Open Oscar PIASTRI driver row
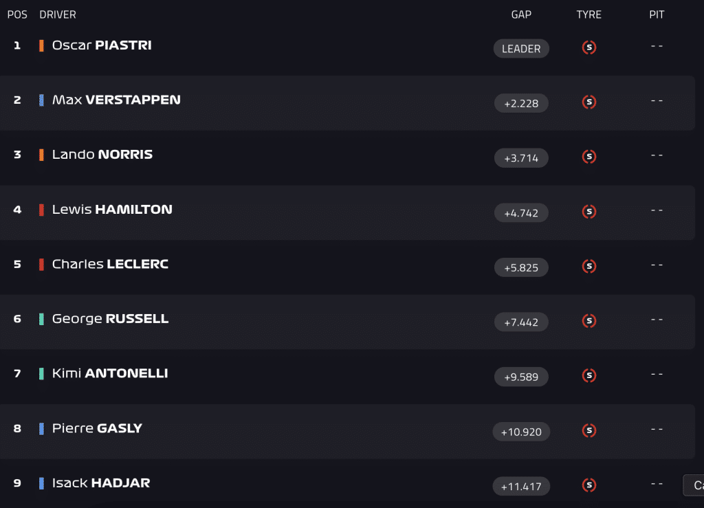 tap(347, 47)
